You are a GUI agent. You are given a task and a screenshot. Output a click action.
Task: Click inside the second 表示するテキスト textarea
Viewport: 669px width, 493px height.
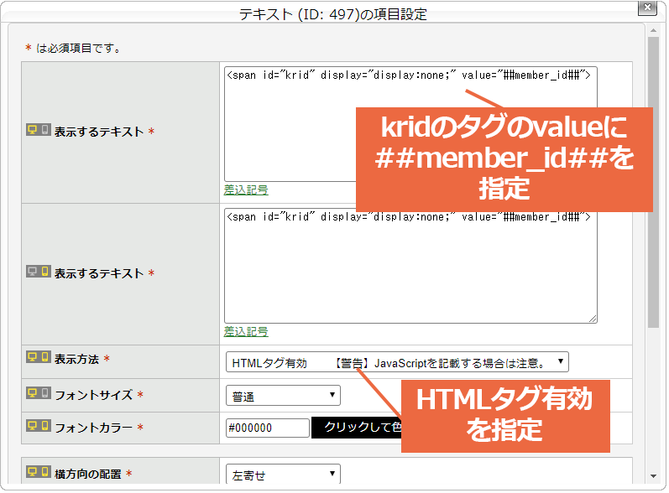(x=410, y=266)
